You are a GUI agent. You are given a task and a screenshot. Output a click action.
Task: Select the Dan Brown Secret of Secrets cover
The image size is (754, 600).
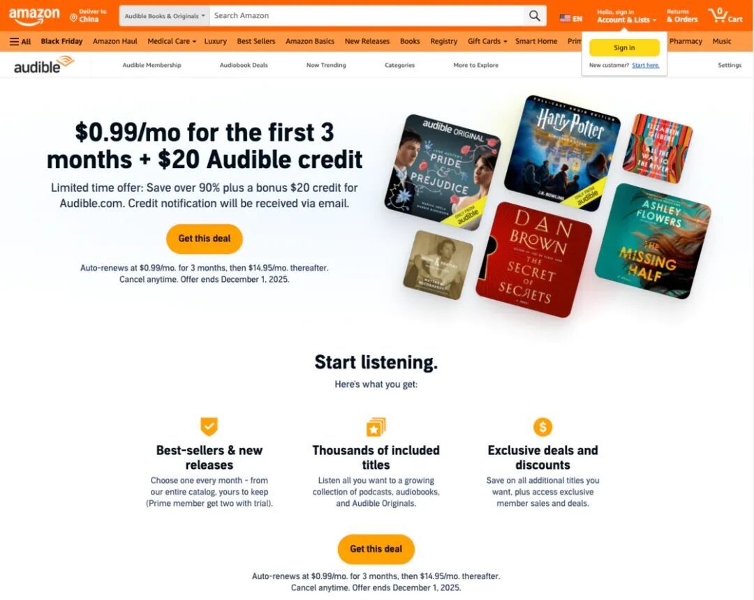pos(534,260)
